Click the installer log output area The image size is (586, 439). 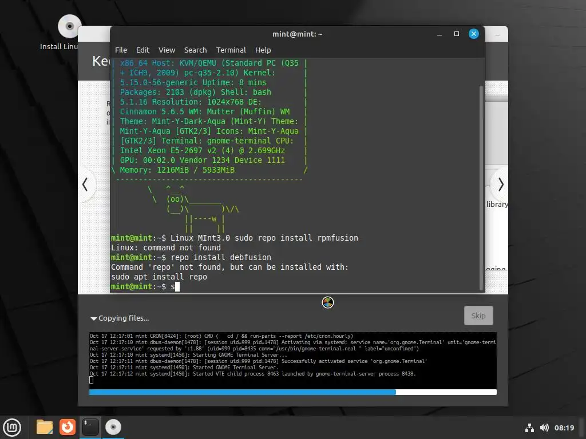click(x=292, y=360)
